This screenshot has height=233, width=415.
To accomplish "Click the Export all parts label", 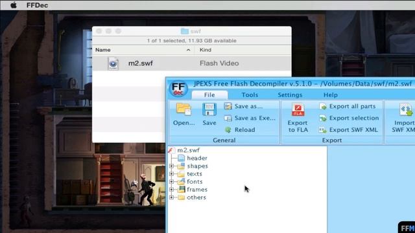I will 352,106.
